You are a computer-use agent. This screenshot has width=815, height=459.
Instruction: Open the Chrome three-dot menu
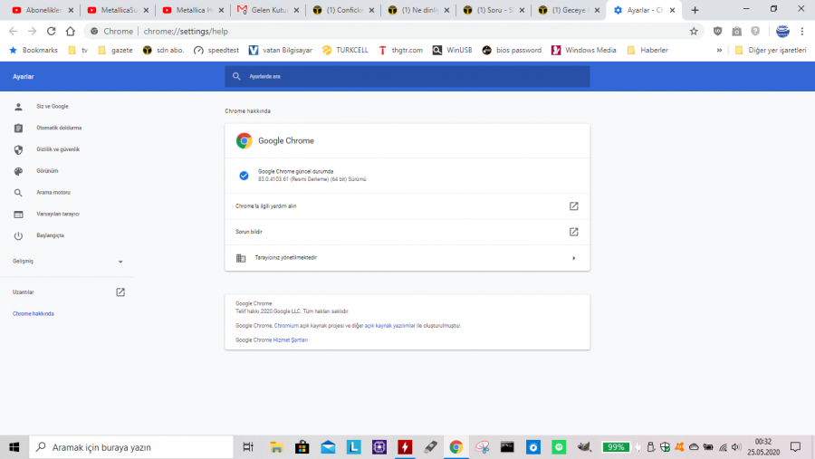pos(802,31)
